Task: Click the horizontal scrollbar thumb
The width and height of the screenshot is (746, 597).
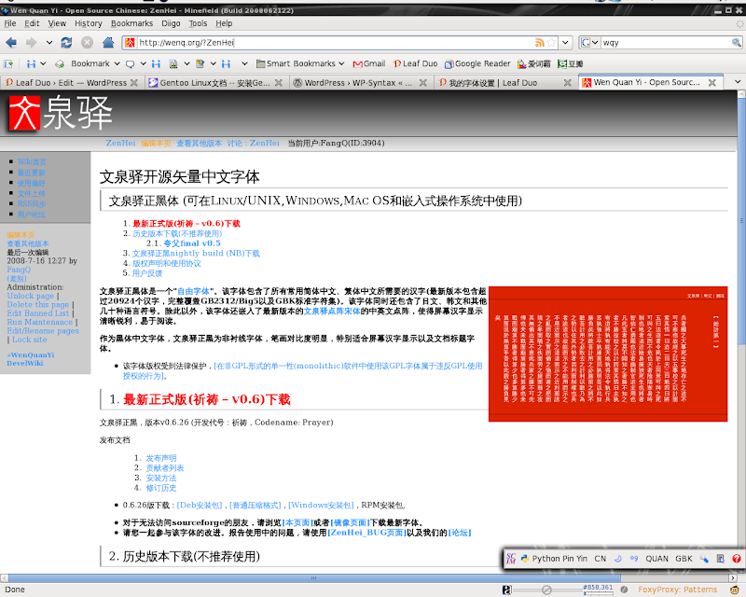Action: (x=311, y=578)
